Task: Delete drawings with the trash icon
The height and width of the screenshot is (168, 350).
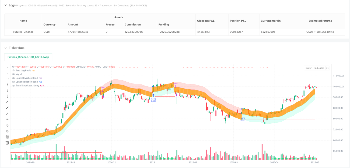Action: (x=7, y=143)
